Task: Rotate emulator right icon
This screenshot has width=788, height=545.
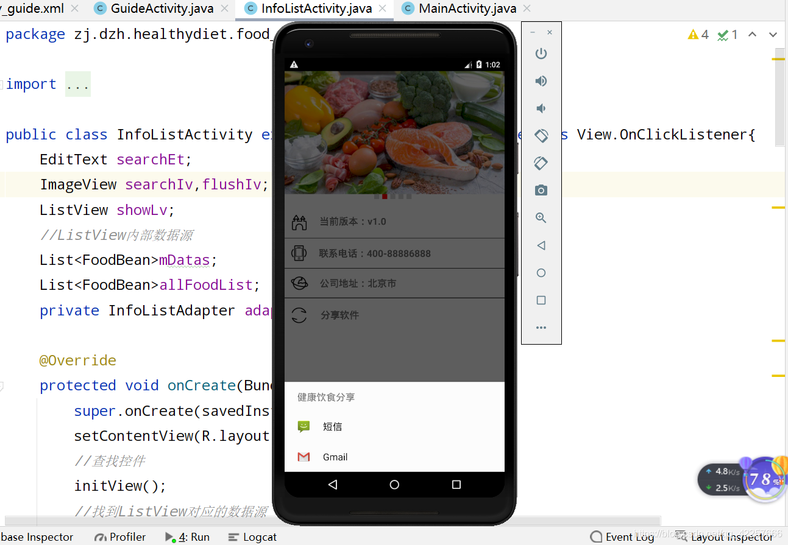Action: (541, 163)
